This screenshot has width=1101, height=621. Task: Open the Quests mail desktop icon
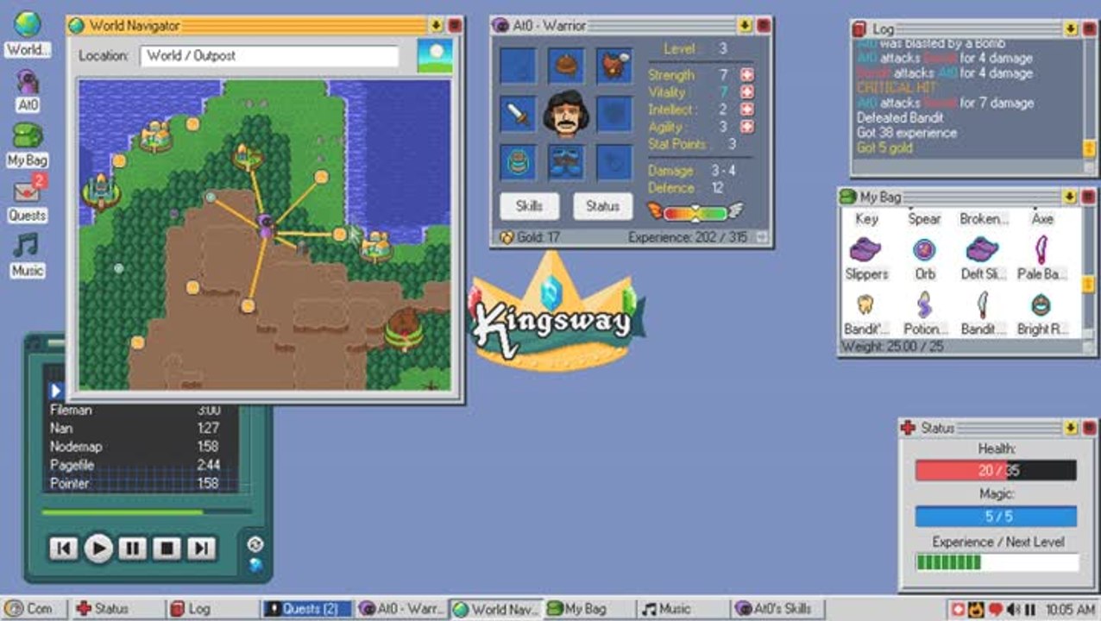pyautogui.click(x=28, y=198)
